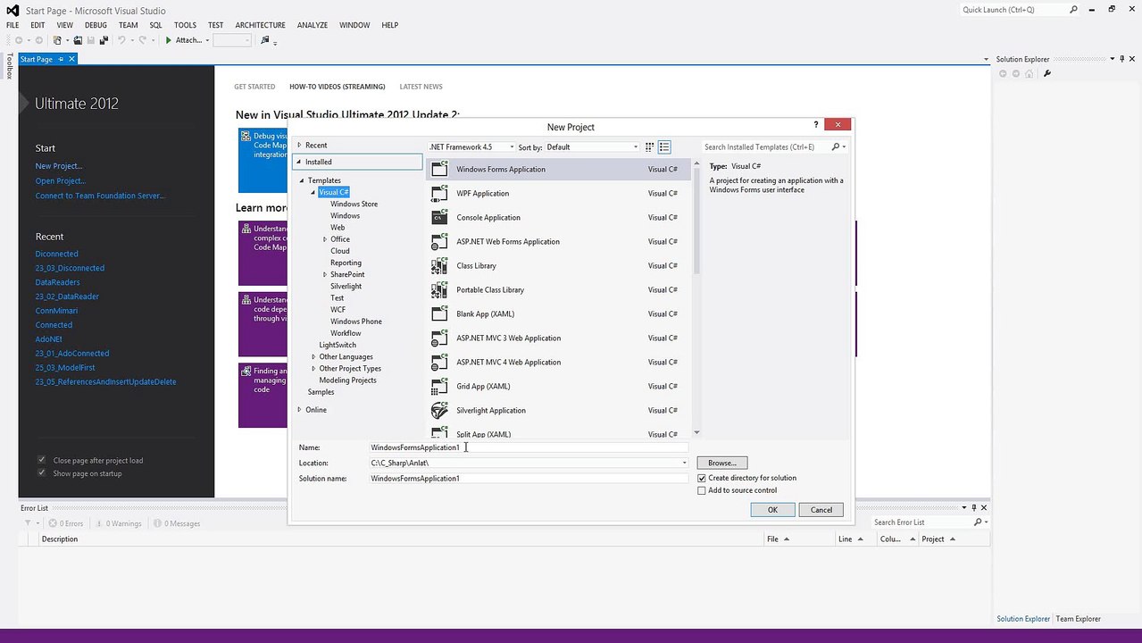Expand the Other Project Types node
The height and width of the screenshot is (643, 1142).
click(313, 368)
